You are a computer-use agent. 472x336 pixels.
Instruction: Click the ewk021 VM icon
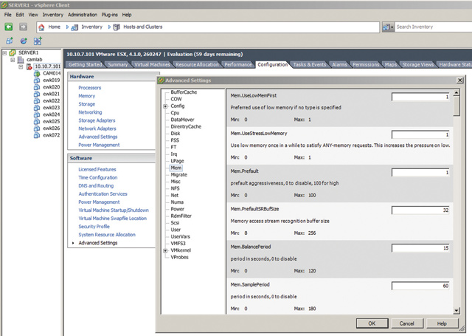pos(37,94)
